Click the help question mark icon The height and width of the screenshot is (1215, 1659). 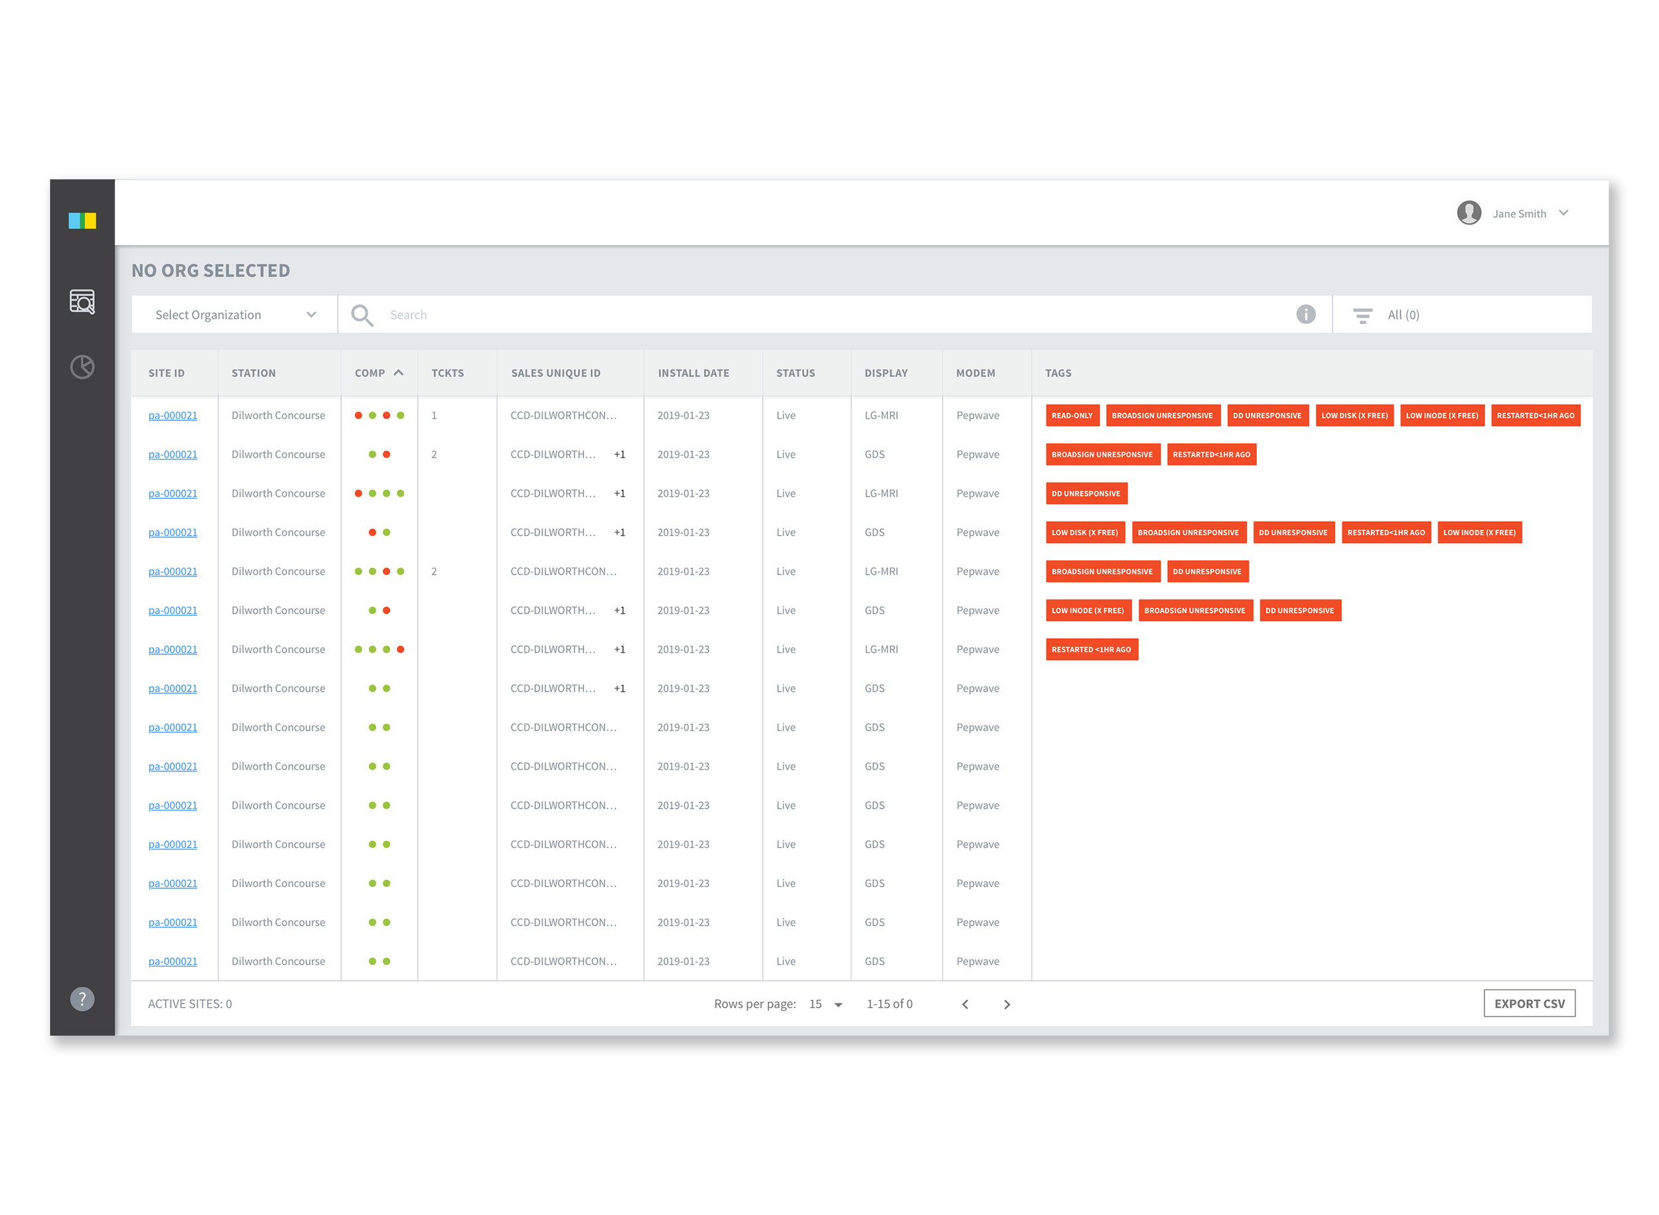click(x=82, y=999)
